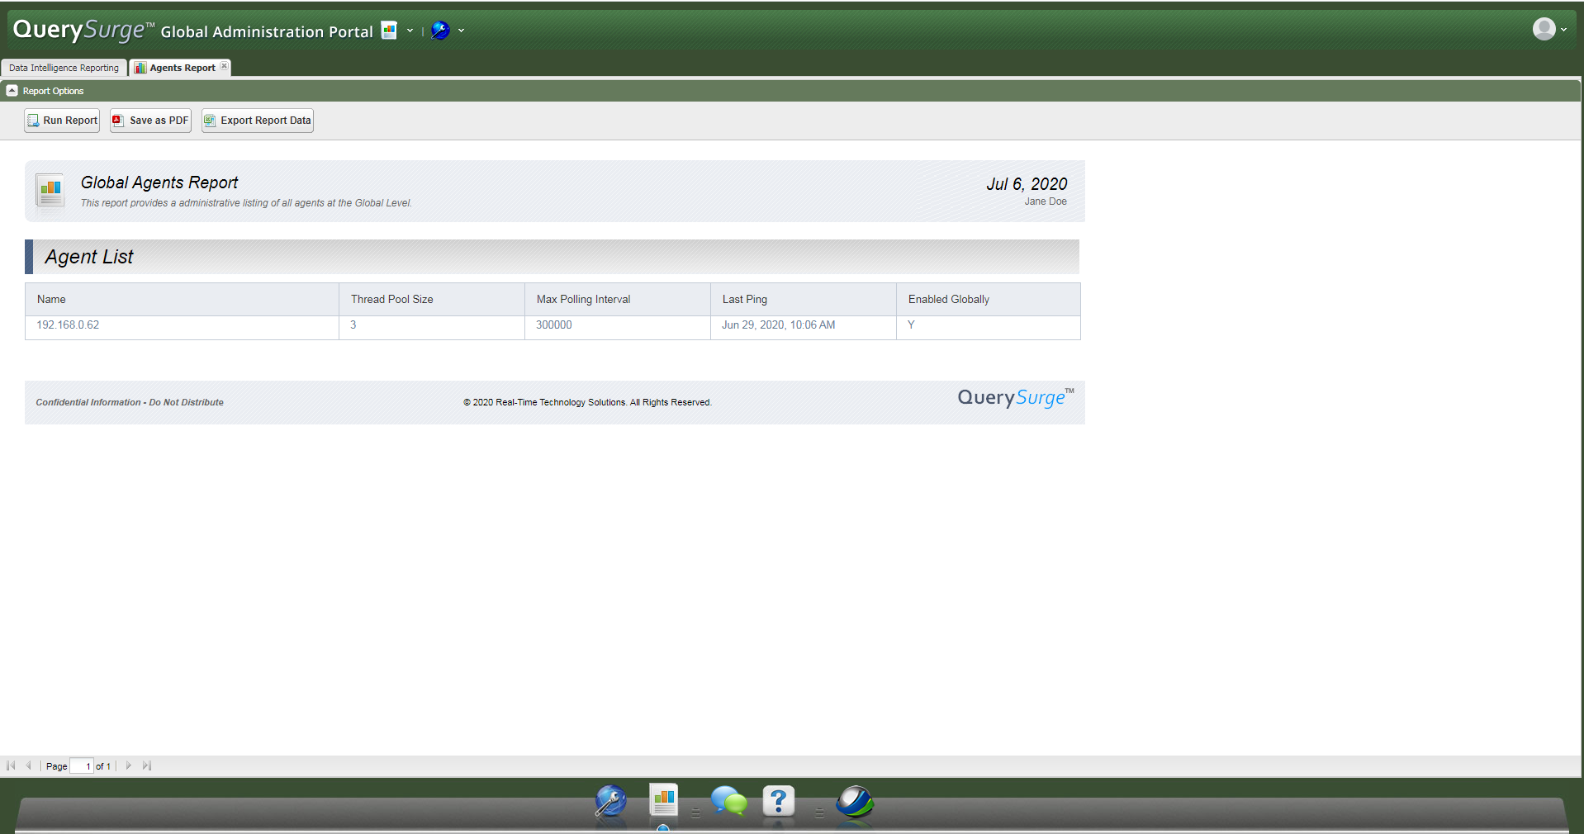
Task: Collapse the Report Options panel
Action: [12, 91]
